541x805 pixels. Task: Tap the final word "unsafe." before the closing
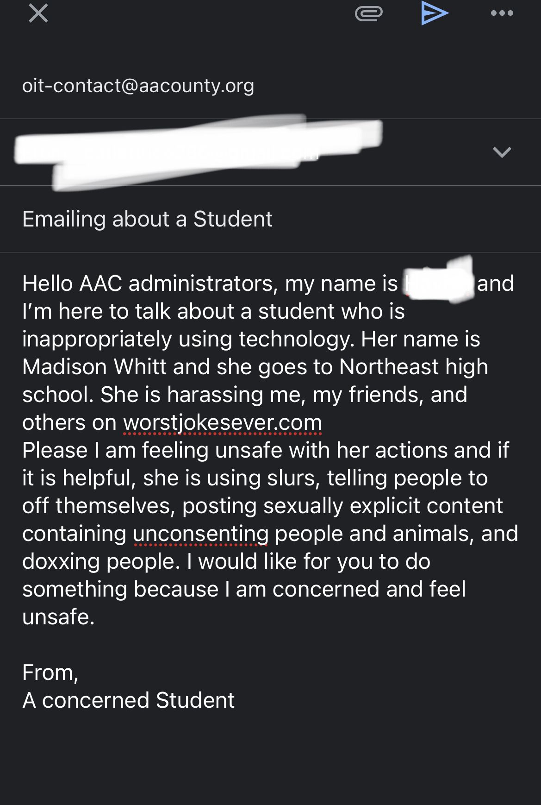click(x=58, y=617)
